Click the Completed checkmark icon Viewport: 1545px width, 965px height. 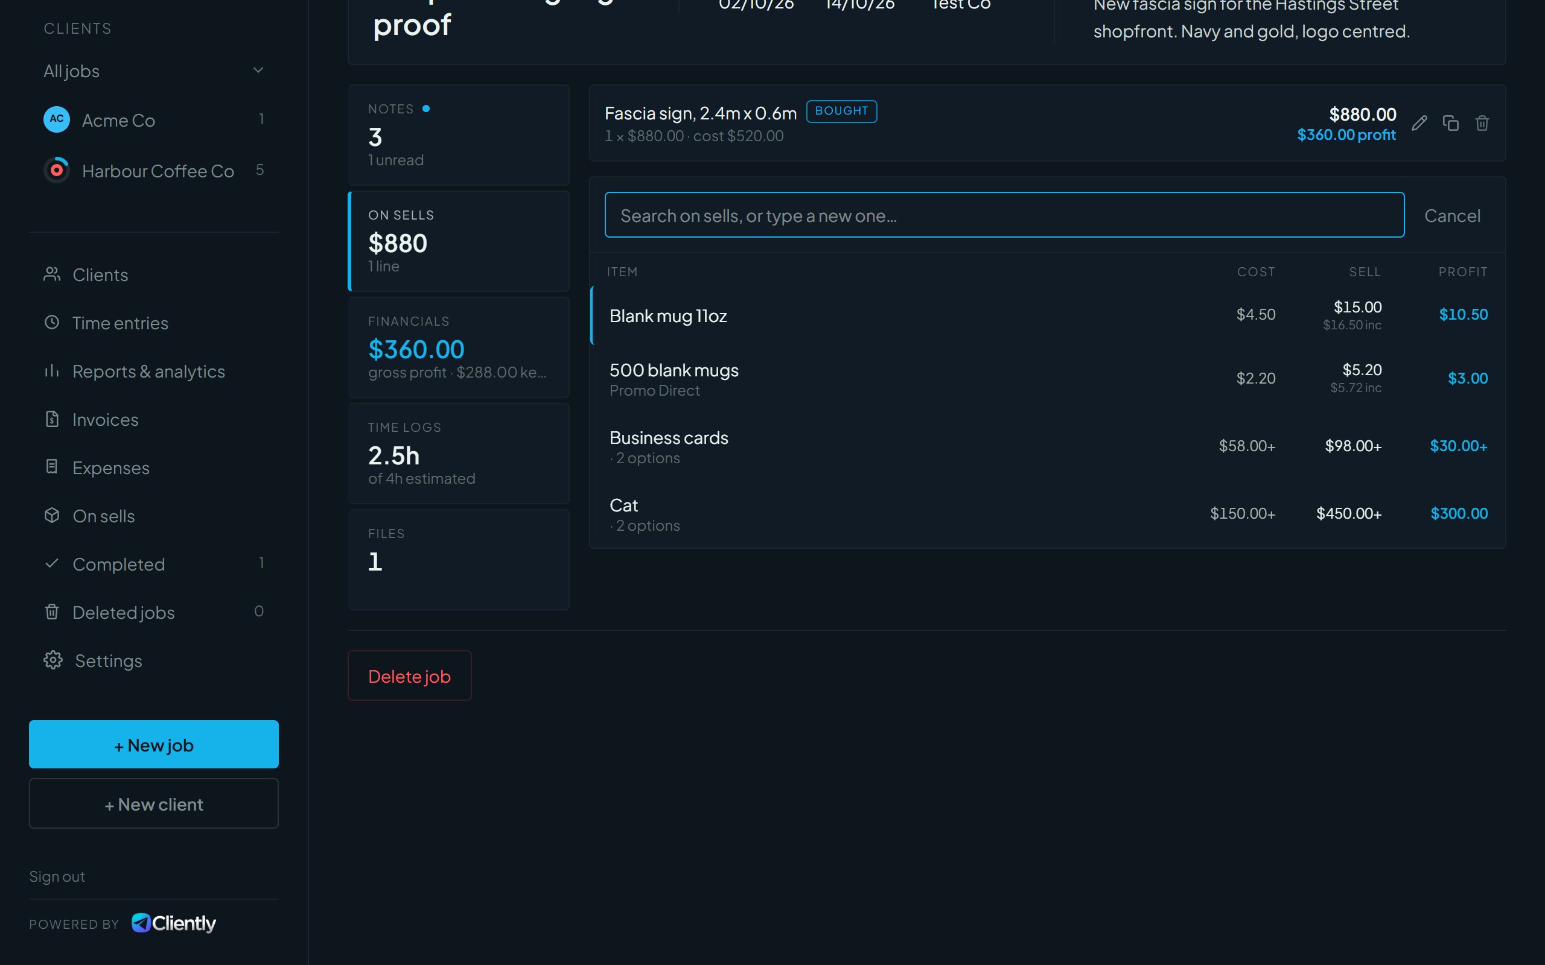[52, 563]
